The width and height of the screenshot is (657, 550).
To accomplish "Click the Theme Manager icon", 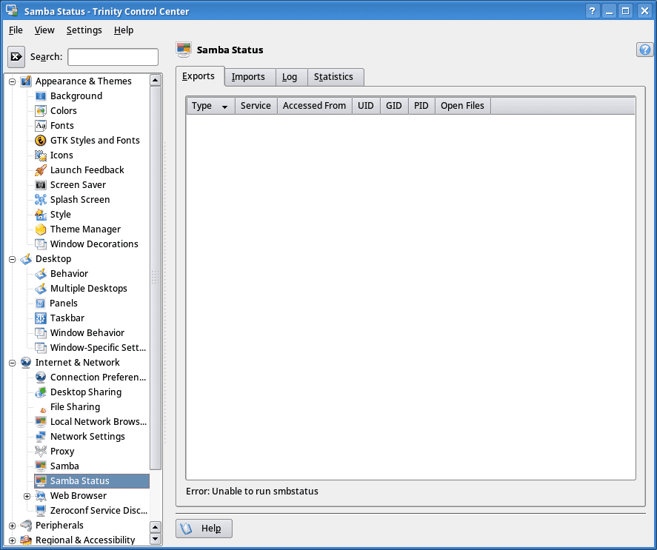I will coord(41,229).
